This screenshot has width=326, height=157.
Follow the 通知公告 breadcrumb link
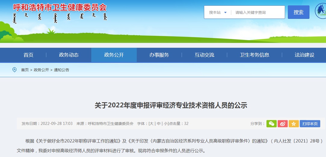[61, 70]
